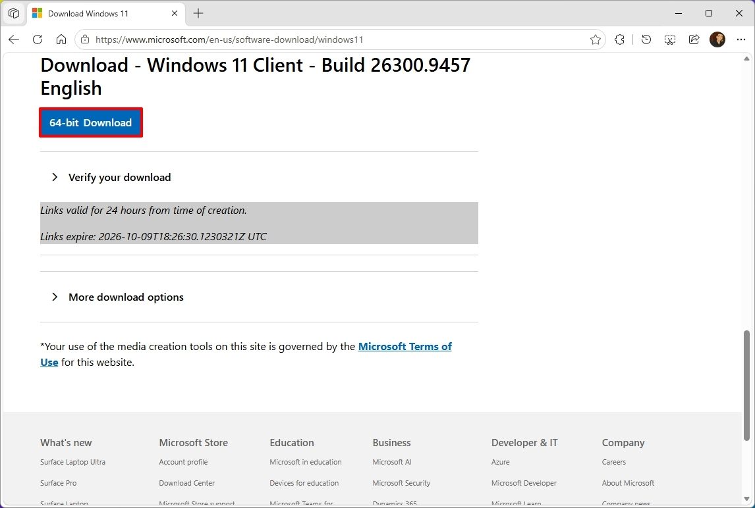This screenshot has height=508, width=755.
Task: Go to the Home page icon
Action: point(61,39)
